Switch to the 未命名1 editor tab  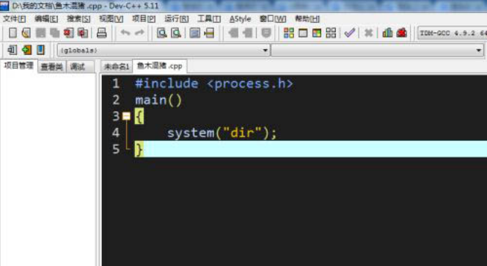tap(116, 67)
